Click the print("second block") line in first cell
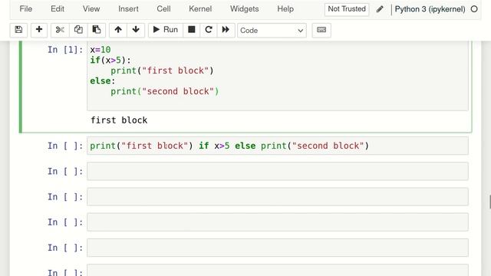Viewport: 491px width, 276px height. tap(165, 91)
